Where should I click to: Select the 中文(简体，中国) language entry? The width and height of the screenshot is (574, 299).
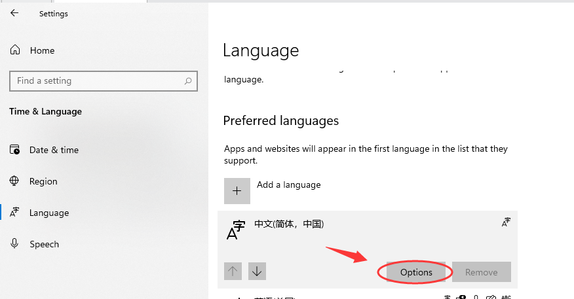click(x=289, y=224)
